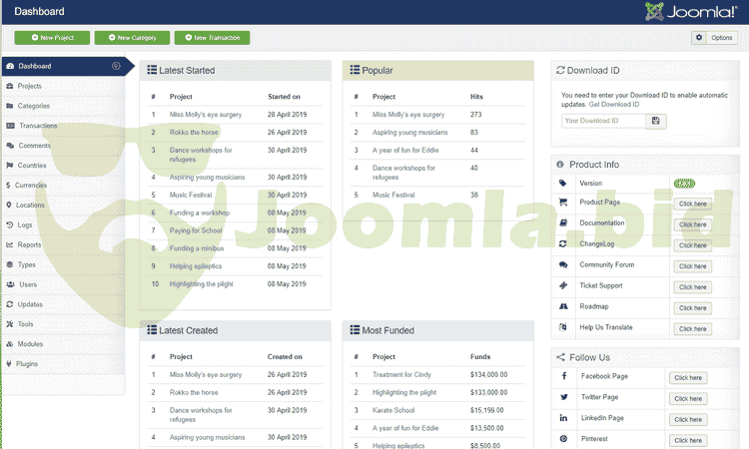The height and width of the screenshot is (449, 749).
Task: Open the Options button in the toolbar
Action: coord(715,38)
